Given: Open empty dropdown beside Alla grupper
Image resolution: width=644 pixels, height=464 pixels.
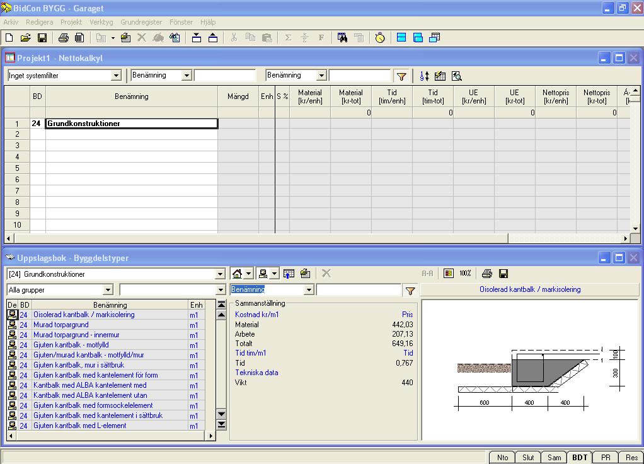Looking at the screenshot, I should tap(221, 290).
